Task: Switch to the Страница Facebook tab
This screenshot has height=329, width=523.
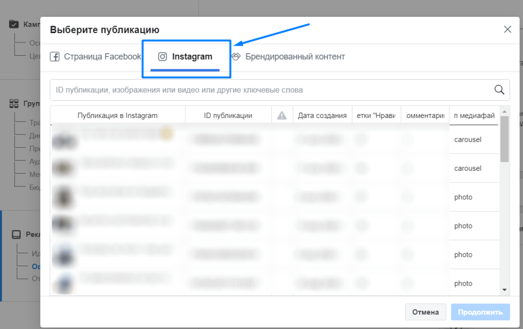Action: (x=96, y=57)
